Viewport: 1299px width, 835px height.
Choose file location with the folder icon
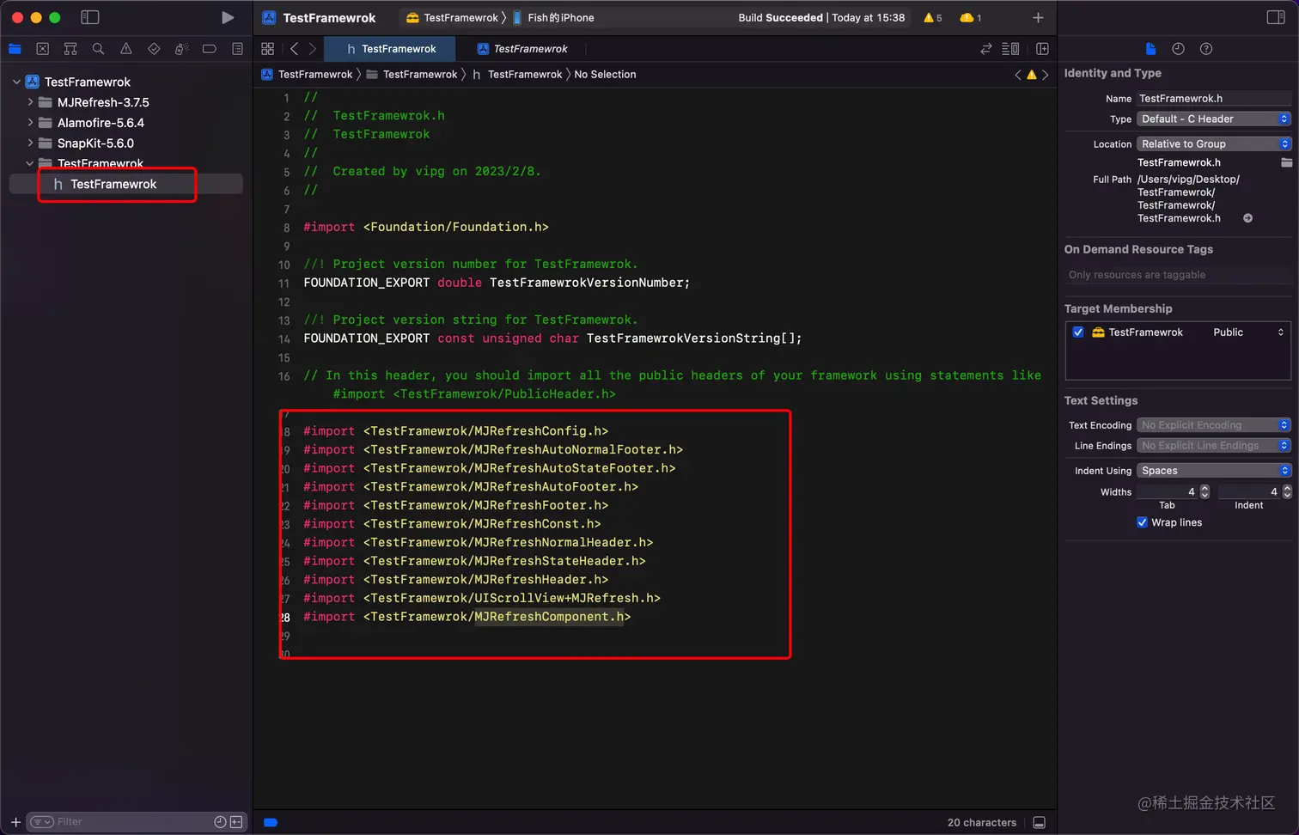click(1286, 162)
